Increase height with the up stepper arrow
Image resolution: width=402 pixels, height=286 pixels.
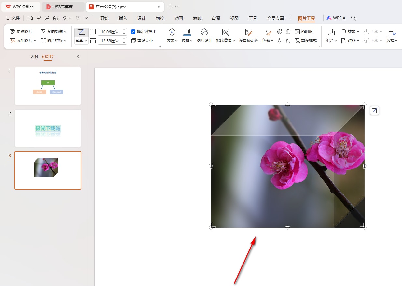click(x=124, y=30)
